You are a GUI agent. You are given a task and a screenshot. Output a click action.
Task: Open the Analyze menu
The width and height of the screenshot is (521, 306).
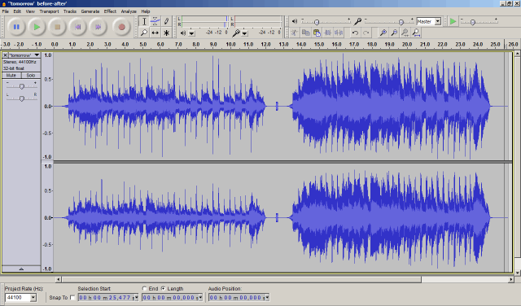(129, 11)
